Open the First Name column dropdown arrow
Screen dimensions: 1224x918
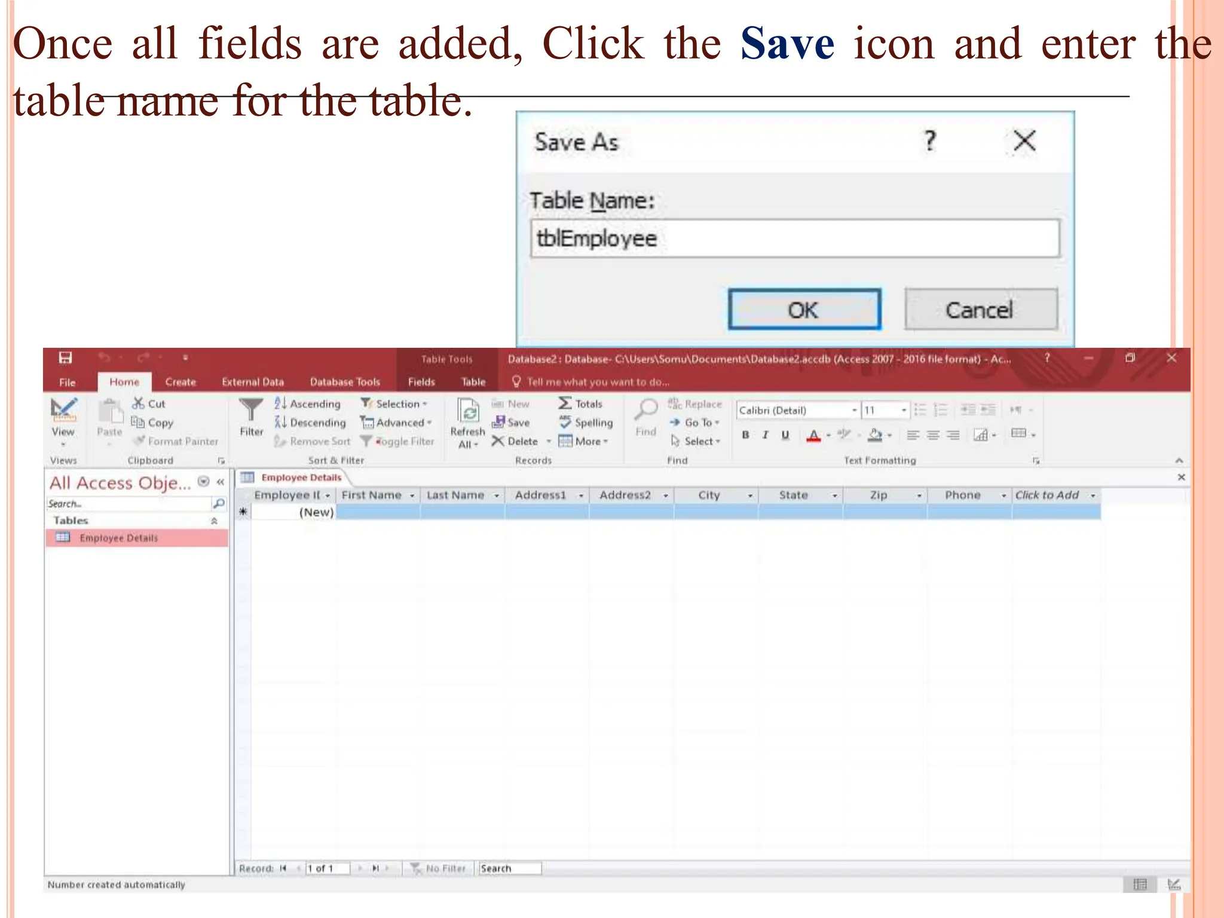pos(412,495)
